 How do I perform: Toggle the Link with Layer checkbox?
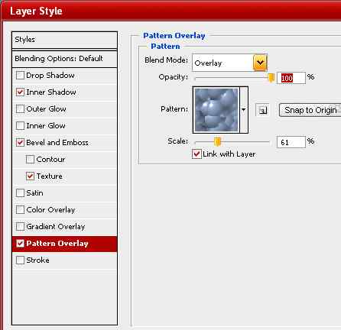[x=196, y=154]
